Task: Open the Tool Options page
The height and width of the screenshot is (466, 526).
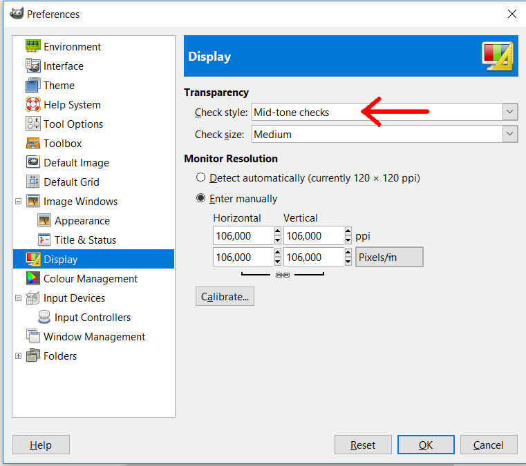Action: 73,124
